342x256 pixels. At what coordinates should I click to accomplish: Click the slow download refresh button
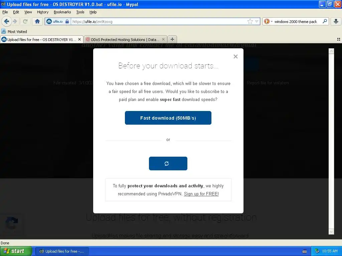pyautogui.click(x=168, y=163)
